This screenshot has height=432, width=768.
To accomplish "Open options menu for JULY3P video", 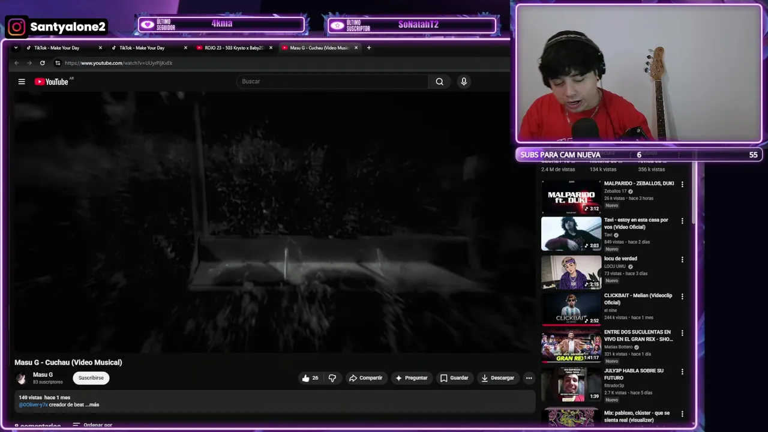I will tap(682, 372).
